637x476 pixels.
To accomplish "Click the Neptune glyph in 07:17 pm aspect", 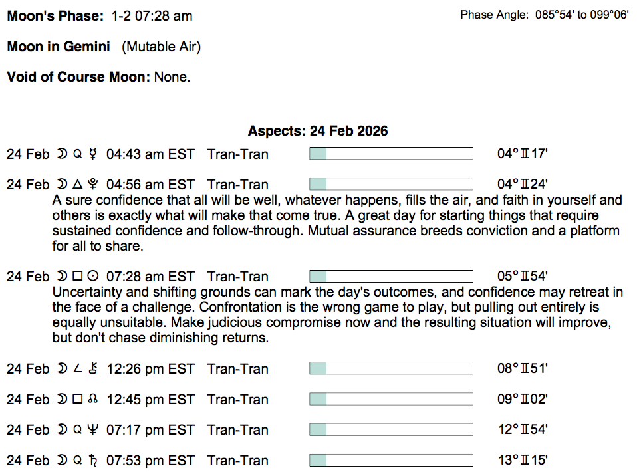I will (x=94, y=430).
